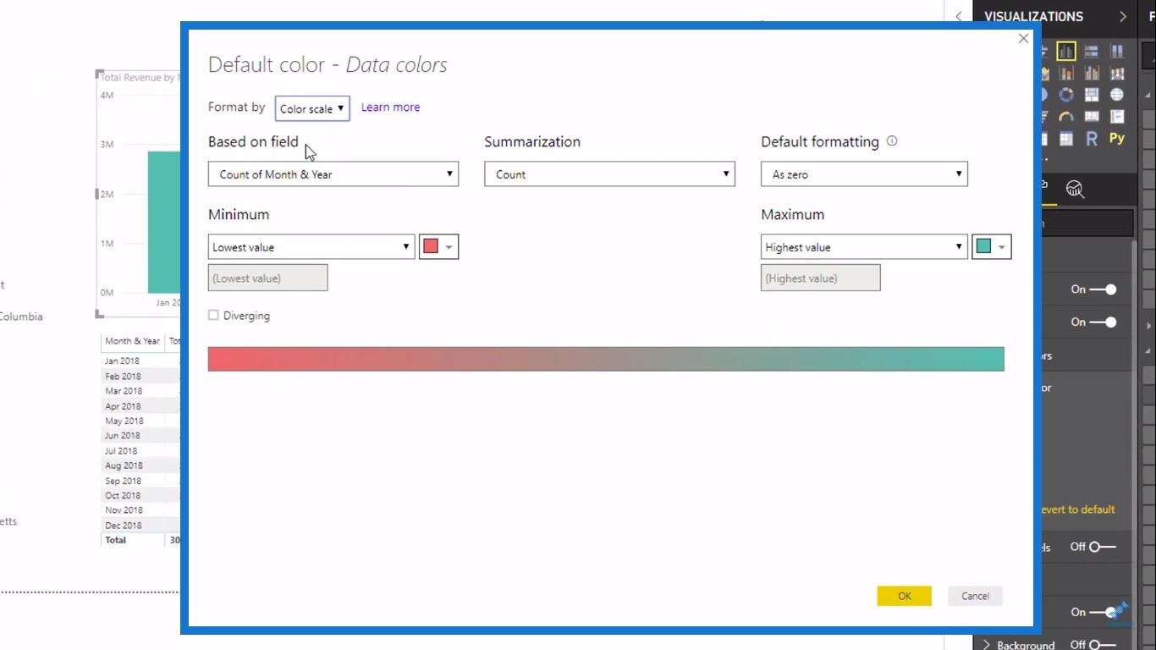
Task: Click the left chevron beside Visualizations header
Action: click(x=958, y=16)
